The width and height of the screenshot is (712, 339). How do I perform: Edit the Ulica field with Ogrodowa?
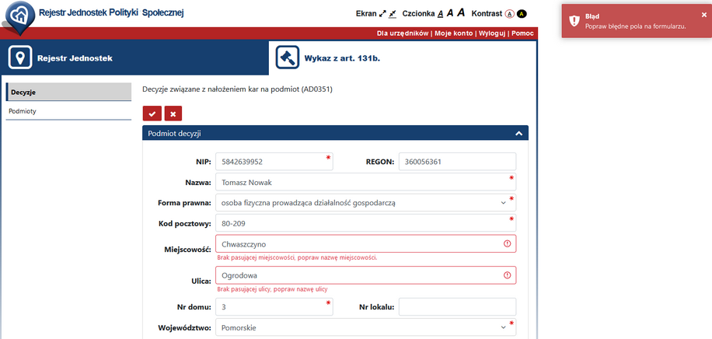click(x=366, y=275)
